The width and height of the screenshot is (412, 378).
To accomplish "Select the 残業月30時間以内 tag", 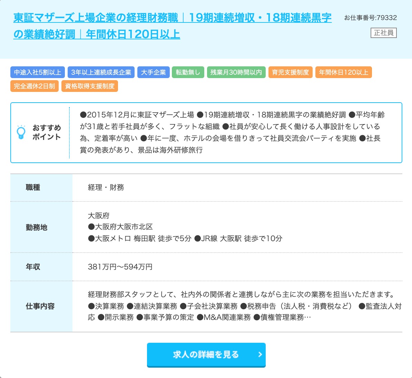I will point(236,73).
